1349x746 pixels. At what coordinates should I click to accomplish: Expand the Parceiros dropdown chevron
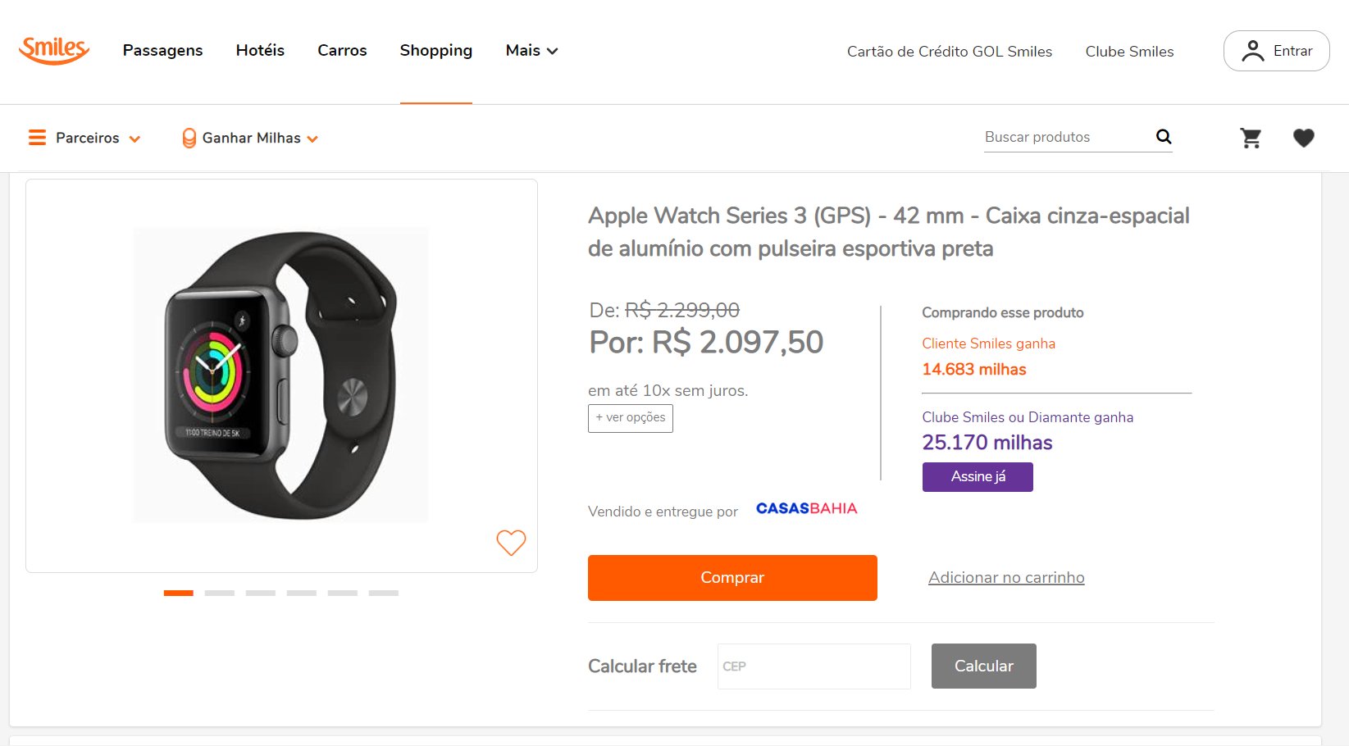click(134, 139)
